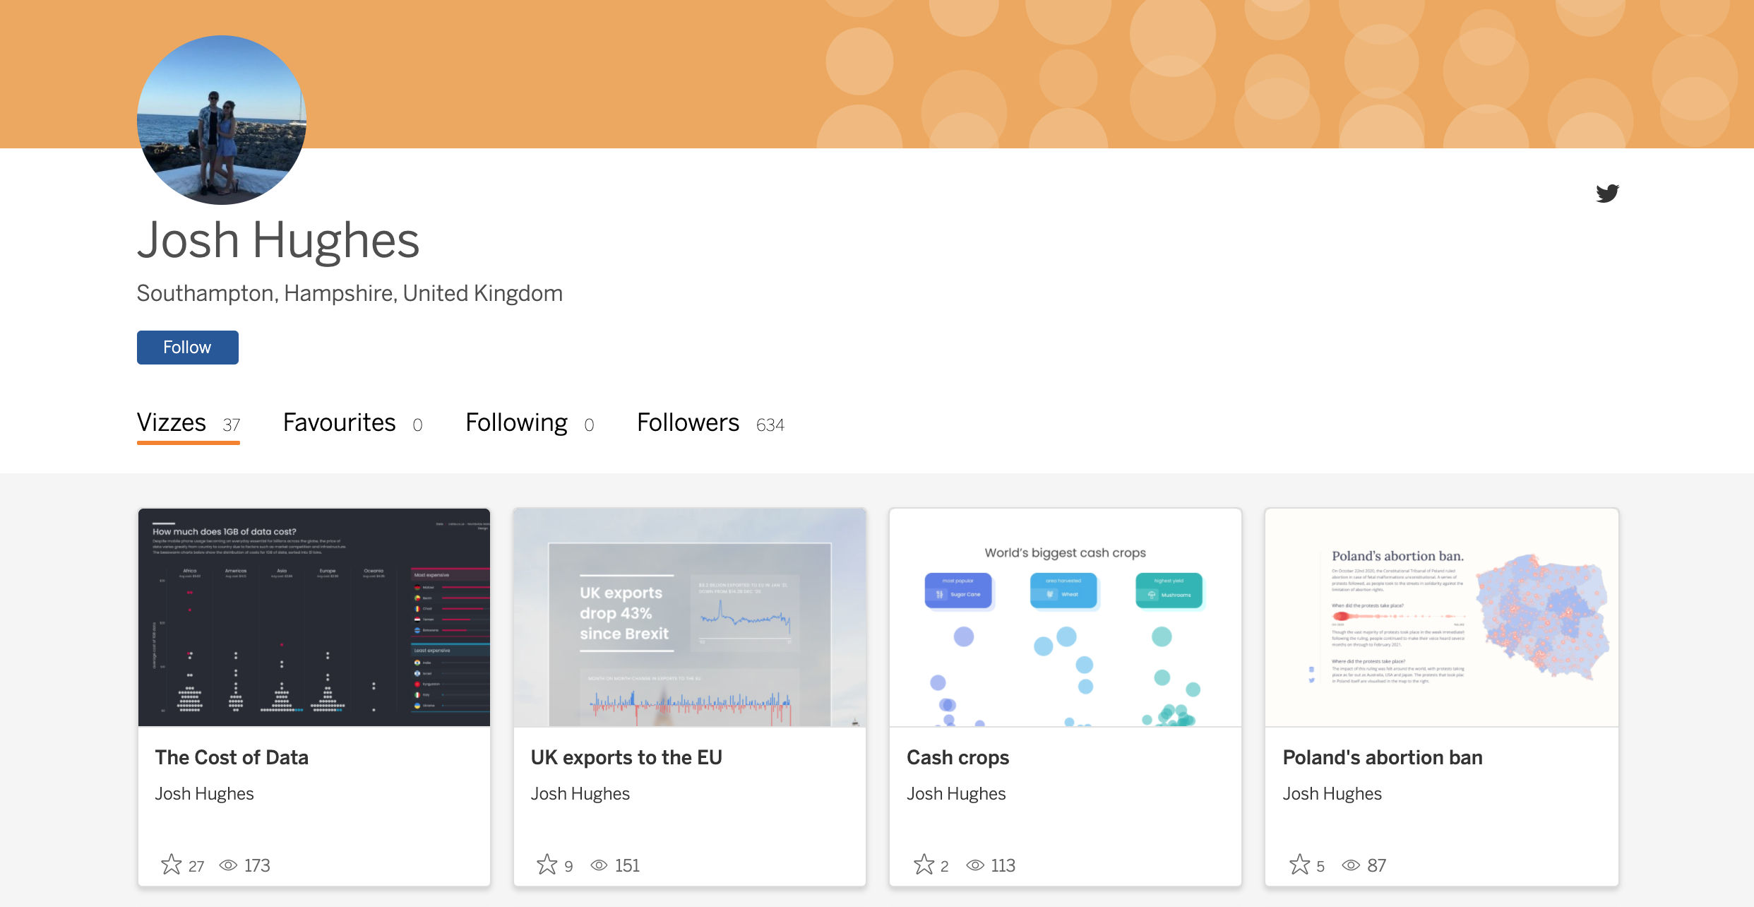Image resolution: width=1754 pixels, height=907 pixels.
Task: Switch to the Favourites tab
Action: click(340, 422)
